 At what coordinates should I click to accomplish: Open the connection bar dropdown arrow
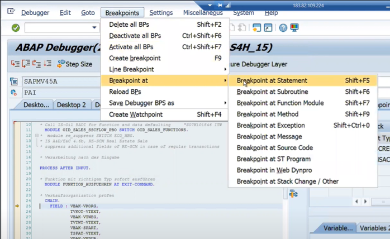click(210, 5)
